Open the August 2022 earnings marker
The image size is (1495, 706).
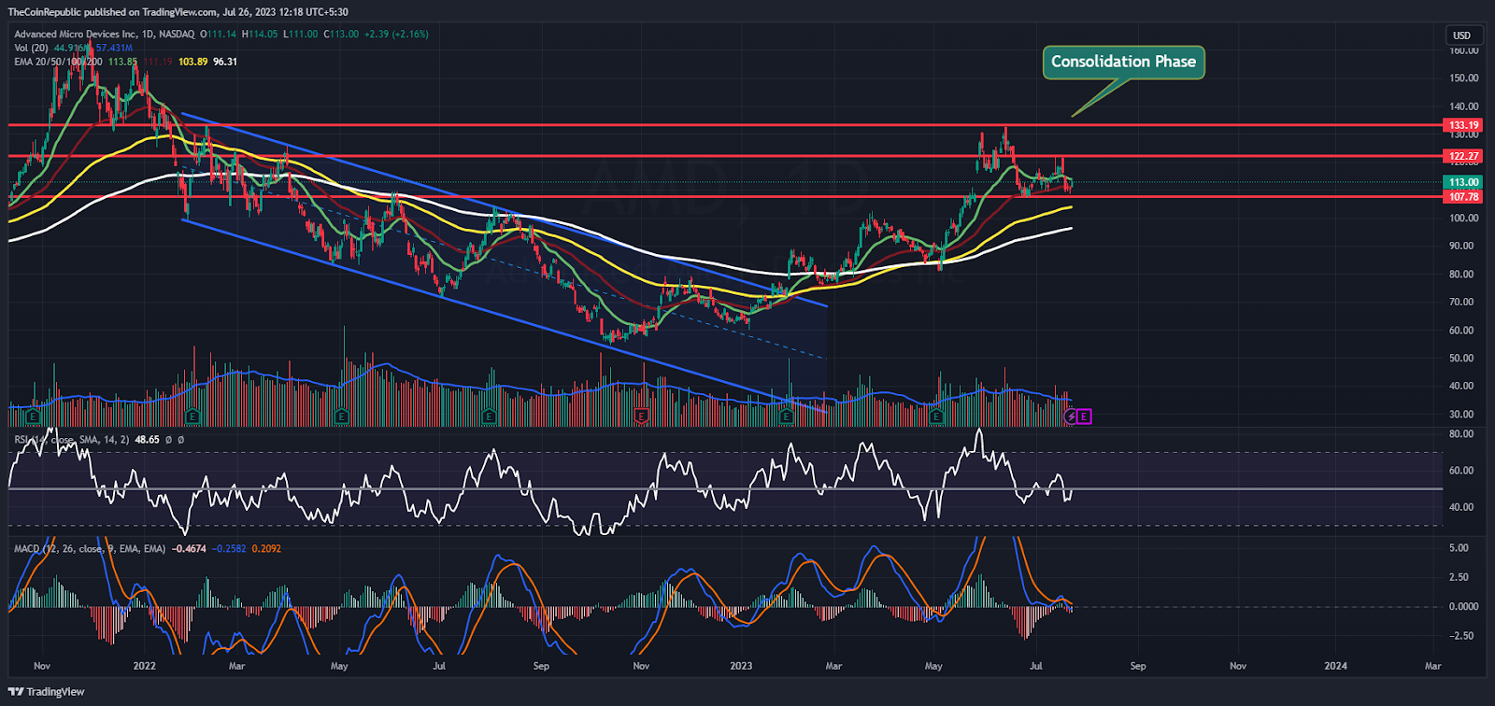click(x=489, y=417)
